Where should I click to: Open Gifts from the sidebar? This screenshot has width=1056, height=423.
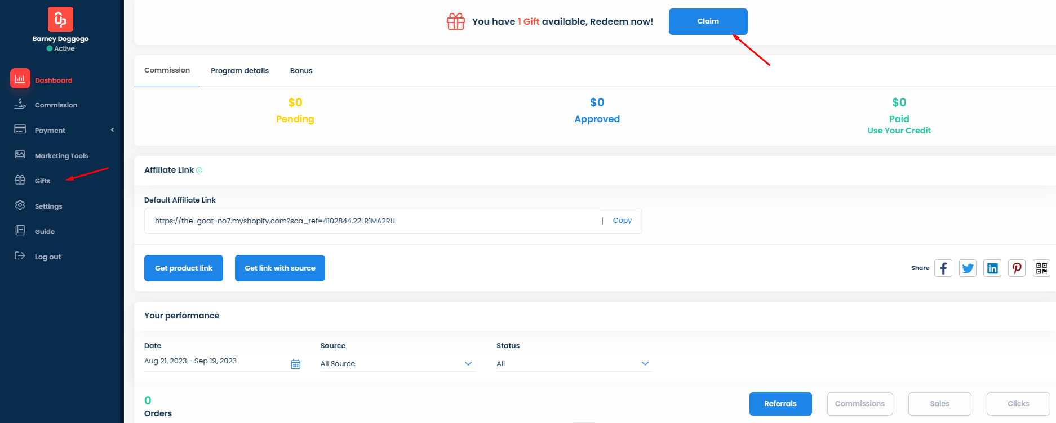(x=42, y=181)
